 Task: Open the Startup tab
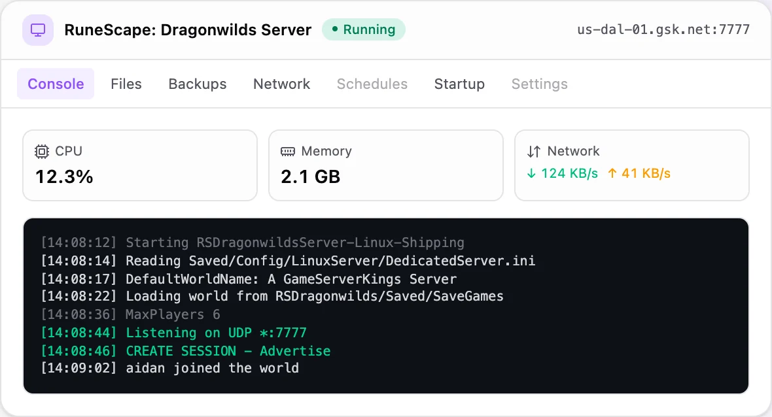click(459, 84)
